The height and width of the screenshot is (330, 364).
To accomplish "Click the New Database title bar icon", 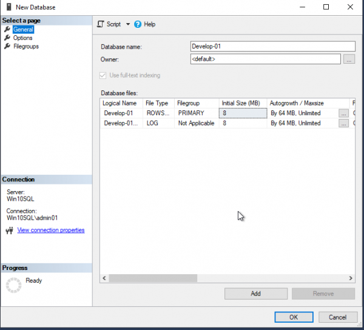I will 9,7.
